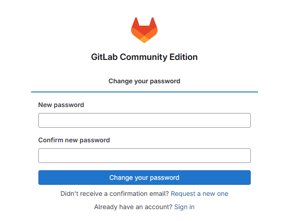Click the GitLab fox logo

(144, 30)
